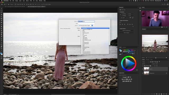Image resolution: width=169 pixels, height=95 pixels.
Task: Add a Brightness/Contrast adjustment
Action: click(123, 77)
